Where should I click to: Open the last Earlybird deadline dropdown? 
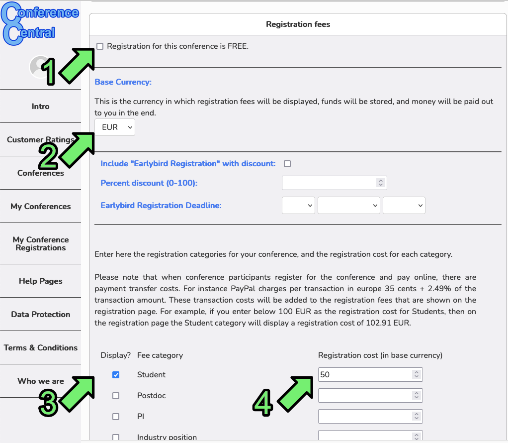click(x=404, y=206)
